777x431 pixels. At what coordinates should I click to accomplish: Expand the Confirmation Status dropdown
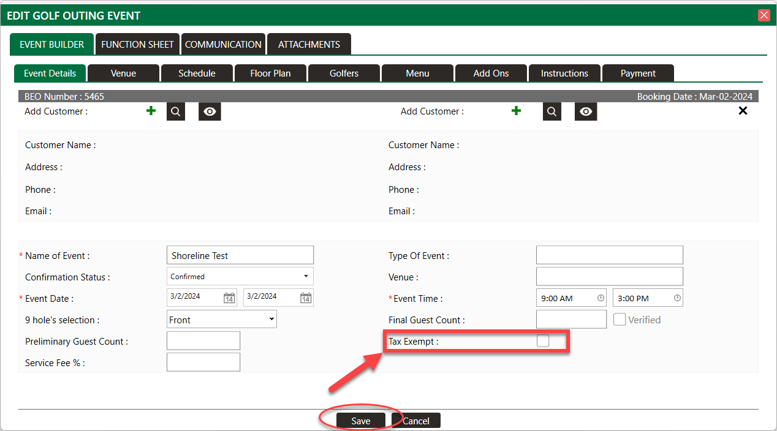click(x=240, y=276)
